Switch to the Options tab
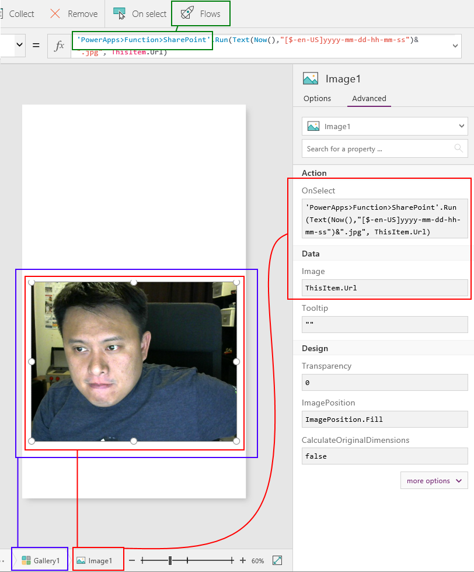Image resolution: width=474 pixels, height=572 pixels. point(317,98)
